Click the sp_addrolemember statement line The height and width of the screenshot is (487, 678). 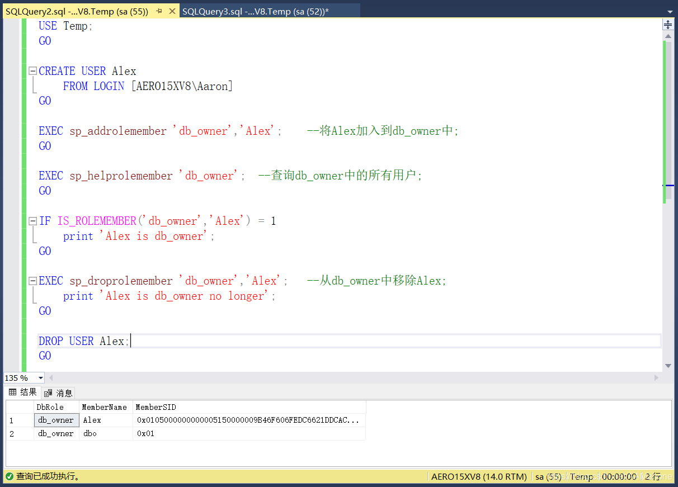coord(248,131)
